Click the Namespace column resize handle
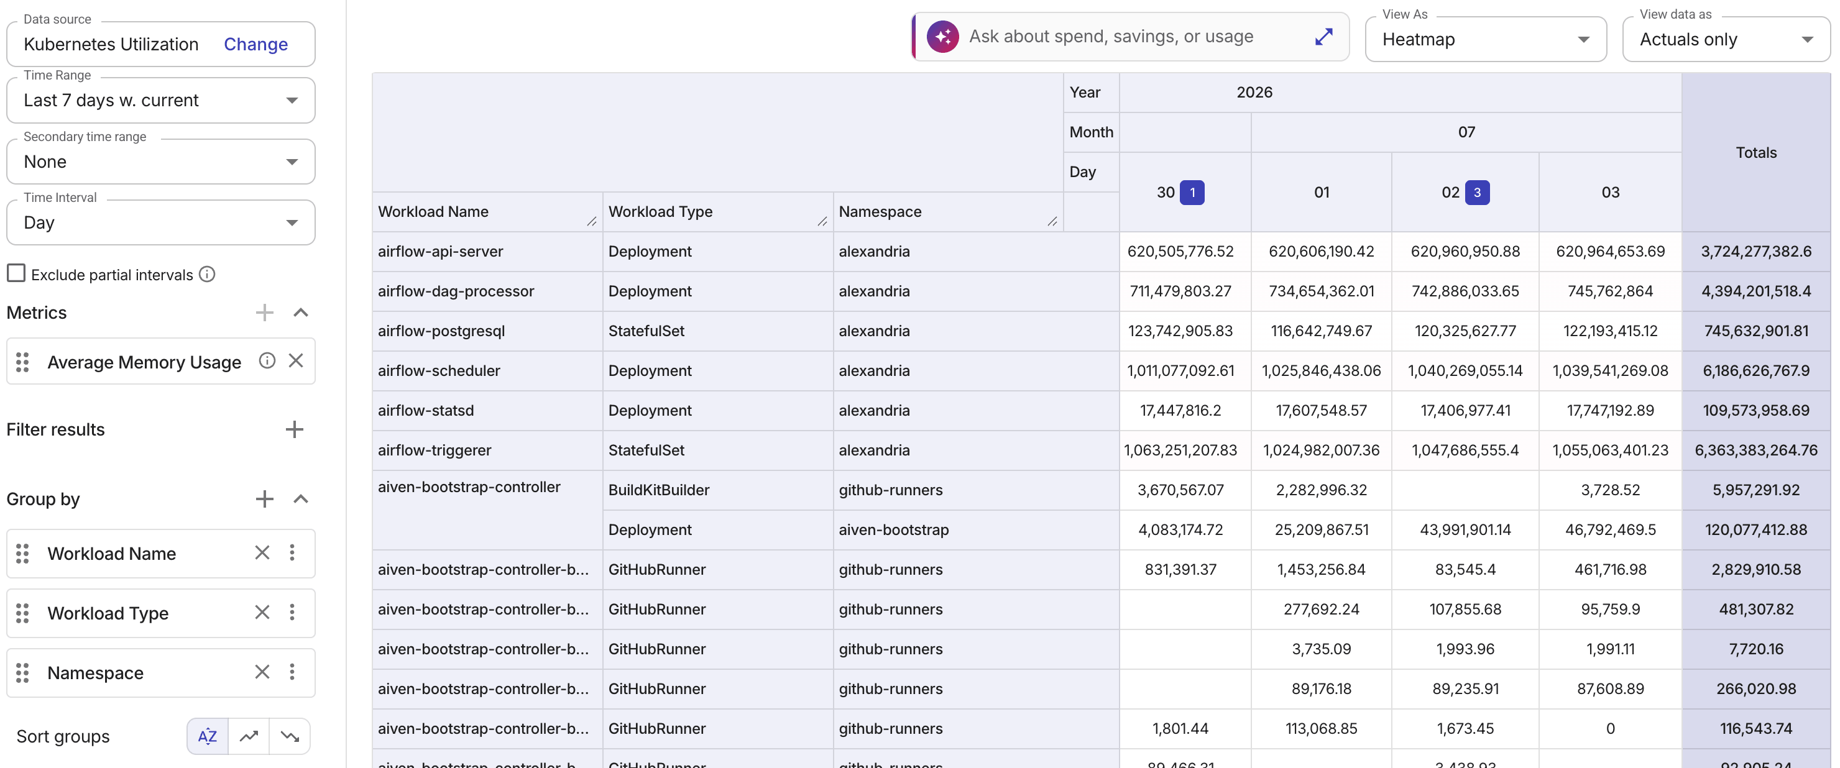The height and width of the screenshot is (768, 1840). [x=1052, y=222]
